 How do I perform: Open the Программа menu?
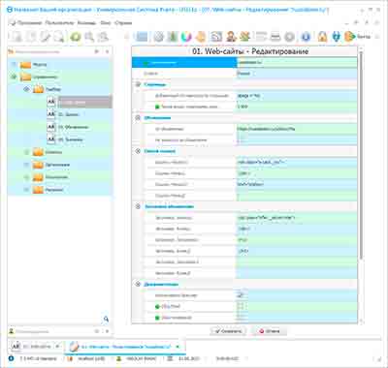pyautogui.click(x=30, y=23)
